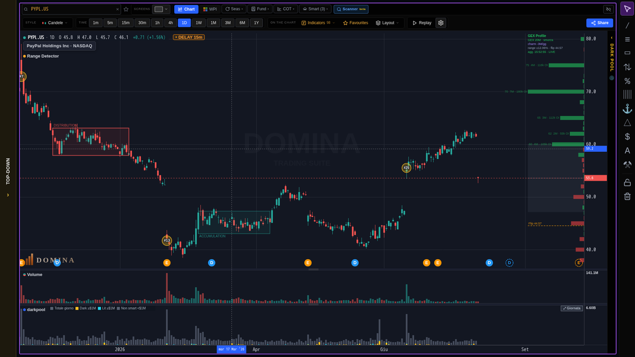Click the 59.2 price label on axis

(596, 149)
